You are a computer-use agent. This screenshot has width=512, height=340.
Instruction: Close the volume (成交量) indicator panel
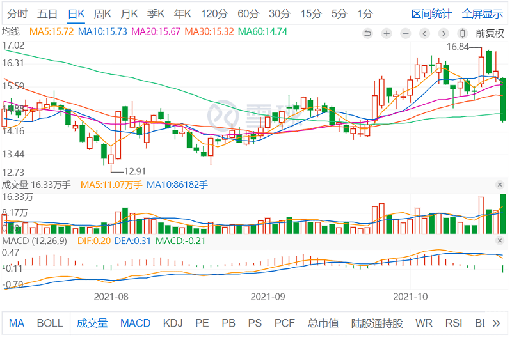pos(500,185)
